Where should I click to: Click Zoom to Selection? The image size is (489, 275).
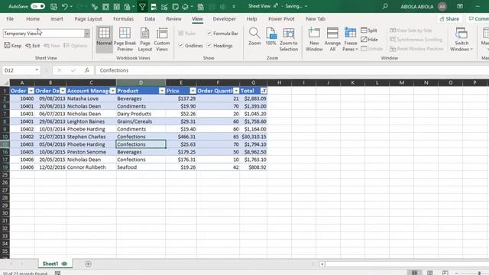coord(289,39)
